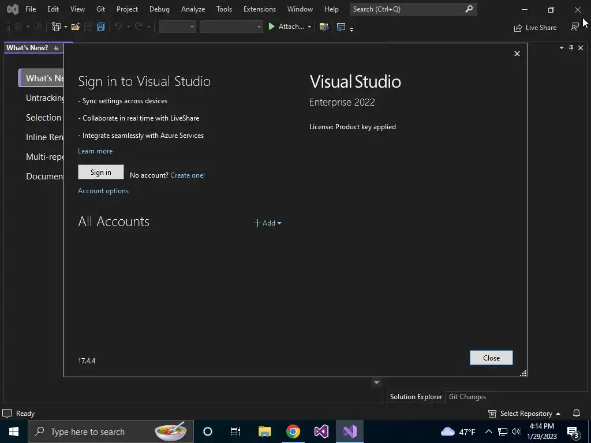591x443 pixels.
Task: Click the dialog Close button
Action: click(x=491, y=358)
